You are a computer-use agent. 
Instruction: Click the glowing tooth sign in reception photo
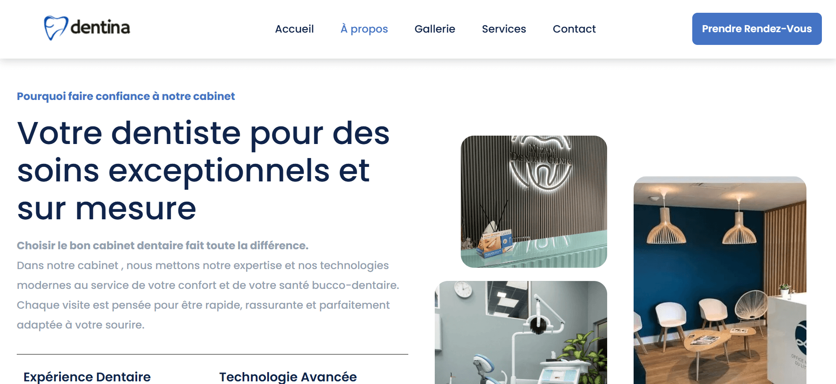pyautogui.click(x=541, y=163)
